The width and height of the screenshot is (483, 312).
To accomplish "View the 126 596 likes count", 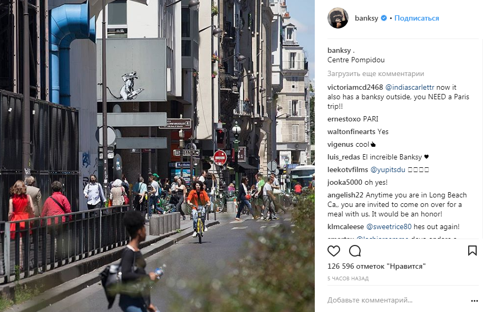I will 376,266.
